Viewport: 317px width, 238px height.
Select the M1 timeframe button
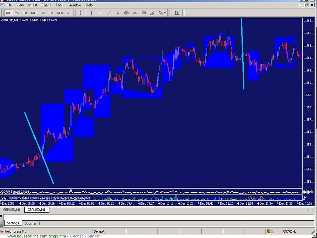click(8, 13)
